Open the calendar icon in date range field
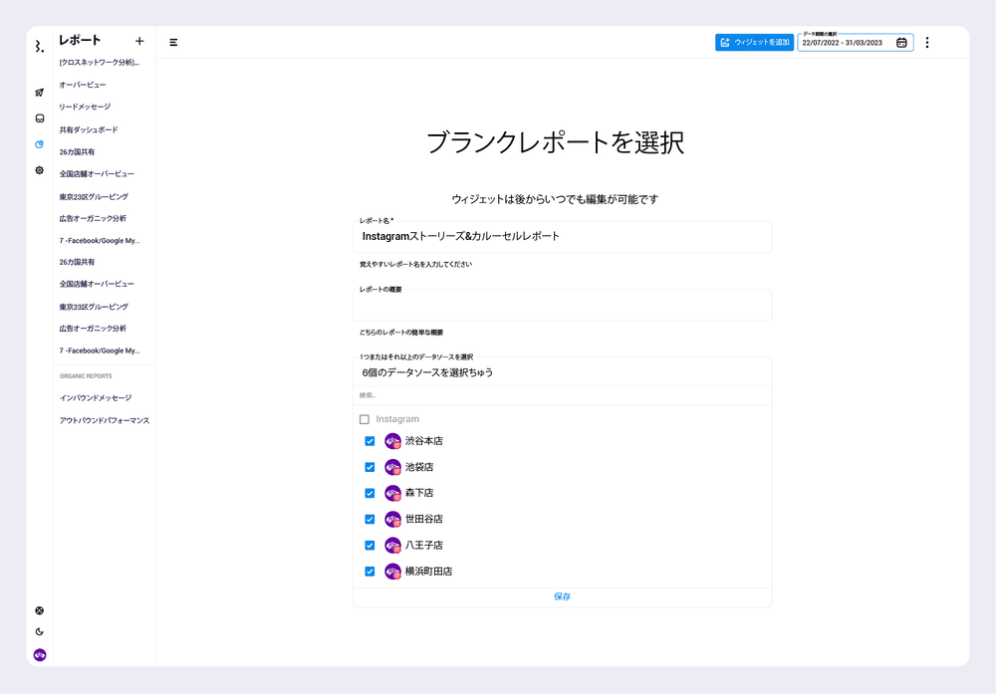This screenshot has height=694, width=996. click(x=901, y=43)
